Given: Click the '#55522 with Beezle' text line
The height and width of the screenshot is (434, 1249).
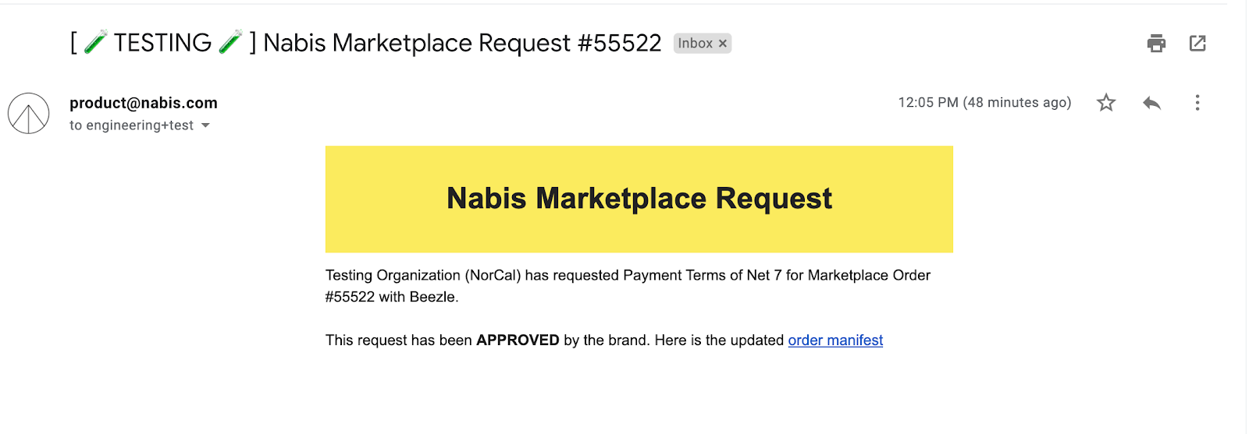Looking at the screenshot, I should point(392,297).
